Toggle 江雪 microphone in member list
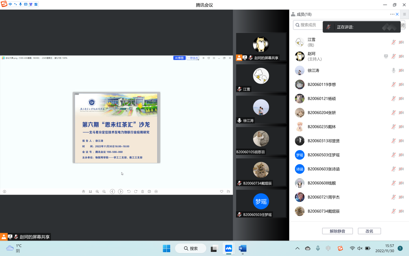This screenshot has width=409, height=256. tap(394, 42)
